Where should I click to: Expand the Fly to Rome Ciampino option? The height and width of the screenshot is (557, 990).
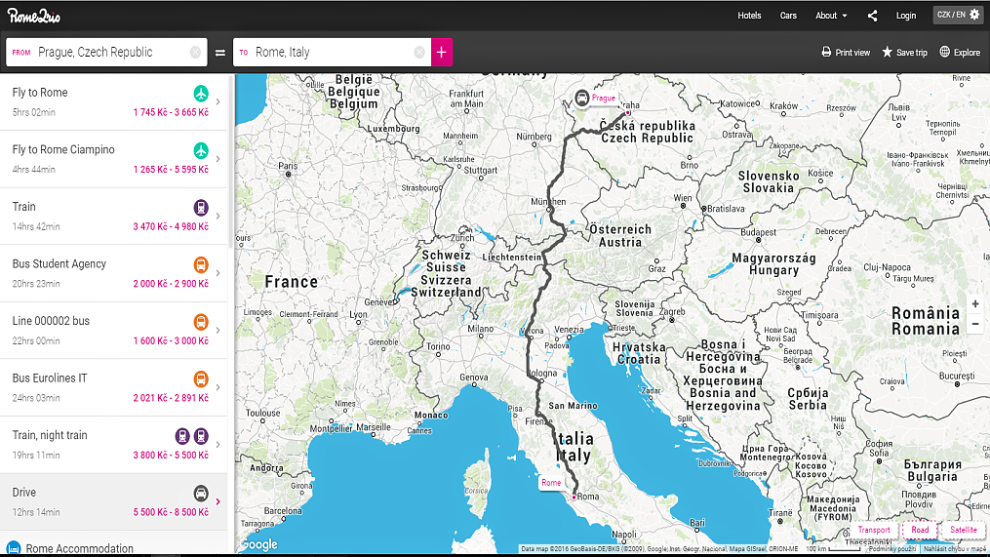coord(218,158)
